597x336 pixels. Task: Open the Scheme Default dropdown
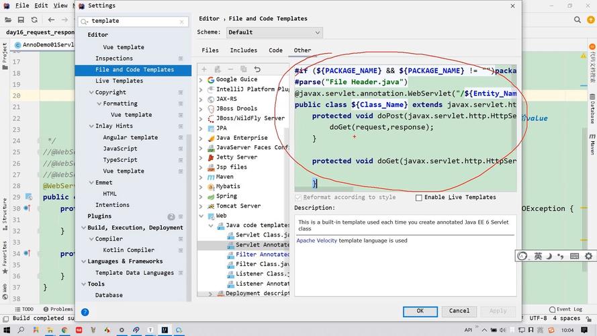[x=275, y=32]
